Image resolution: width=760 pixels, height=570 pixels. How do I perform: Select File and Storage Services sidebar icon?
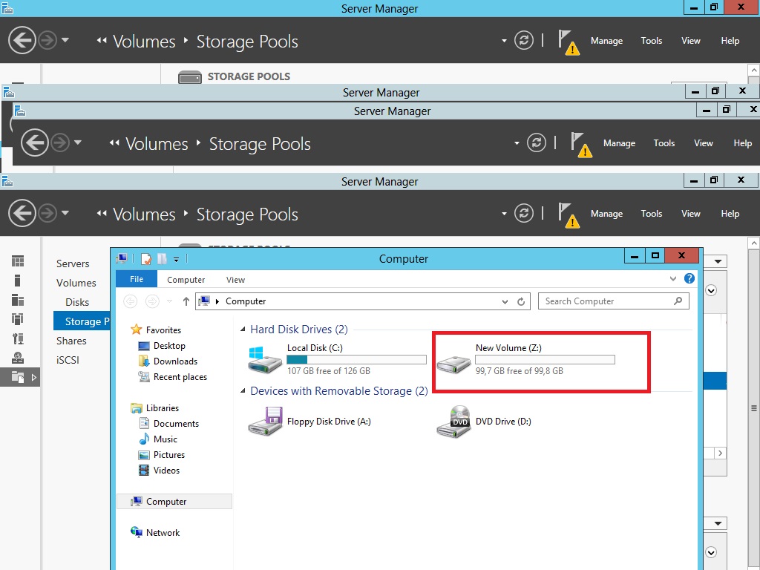click(18, 377)
